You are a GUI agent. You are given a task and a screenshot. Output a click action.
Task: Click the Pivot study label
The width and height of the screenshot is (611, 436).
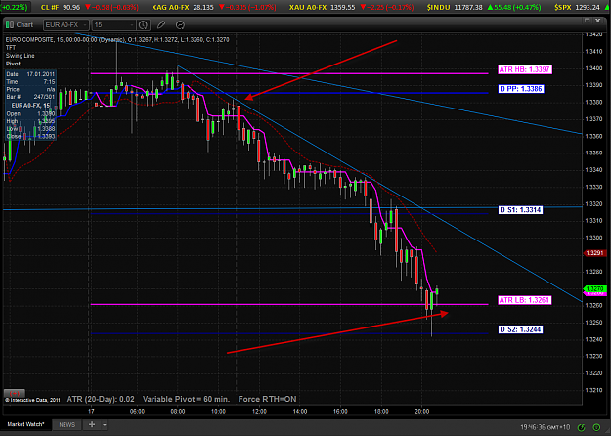pos(13,64)
